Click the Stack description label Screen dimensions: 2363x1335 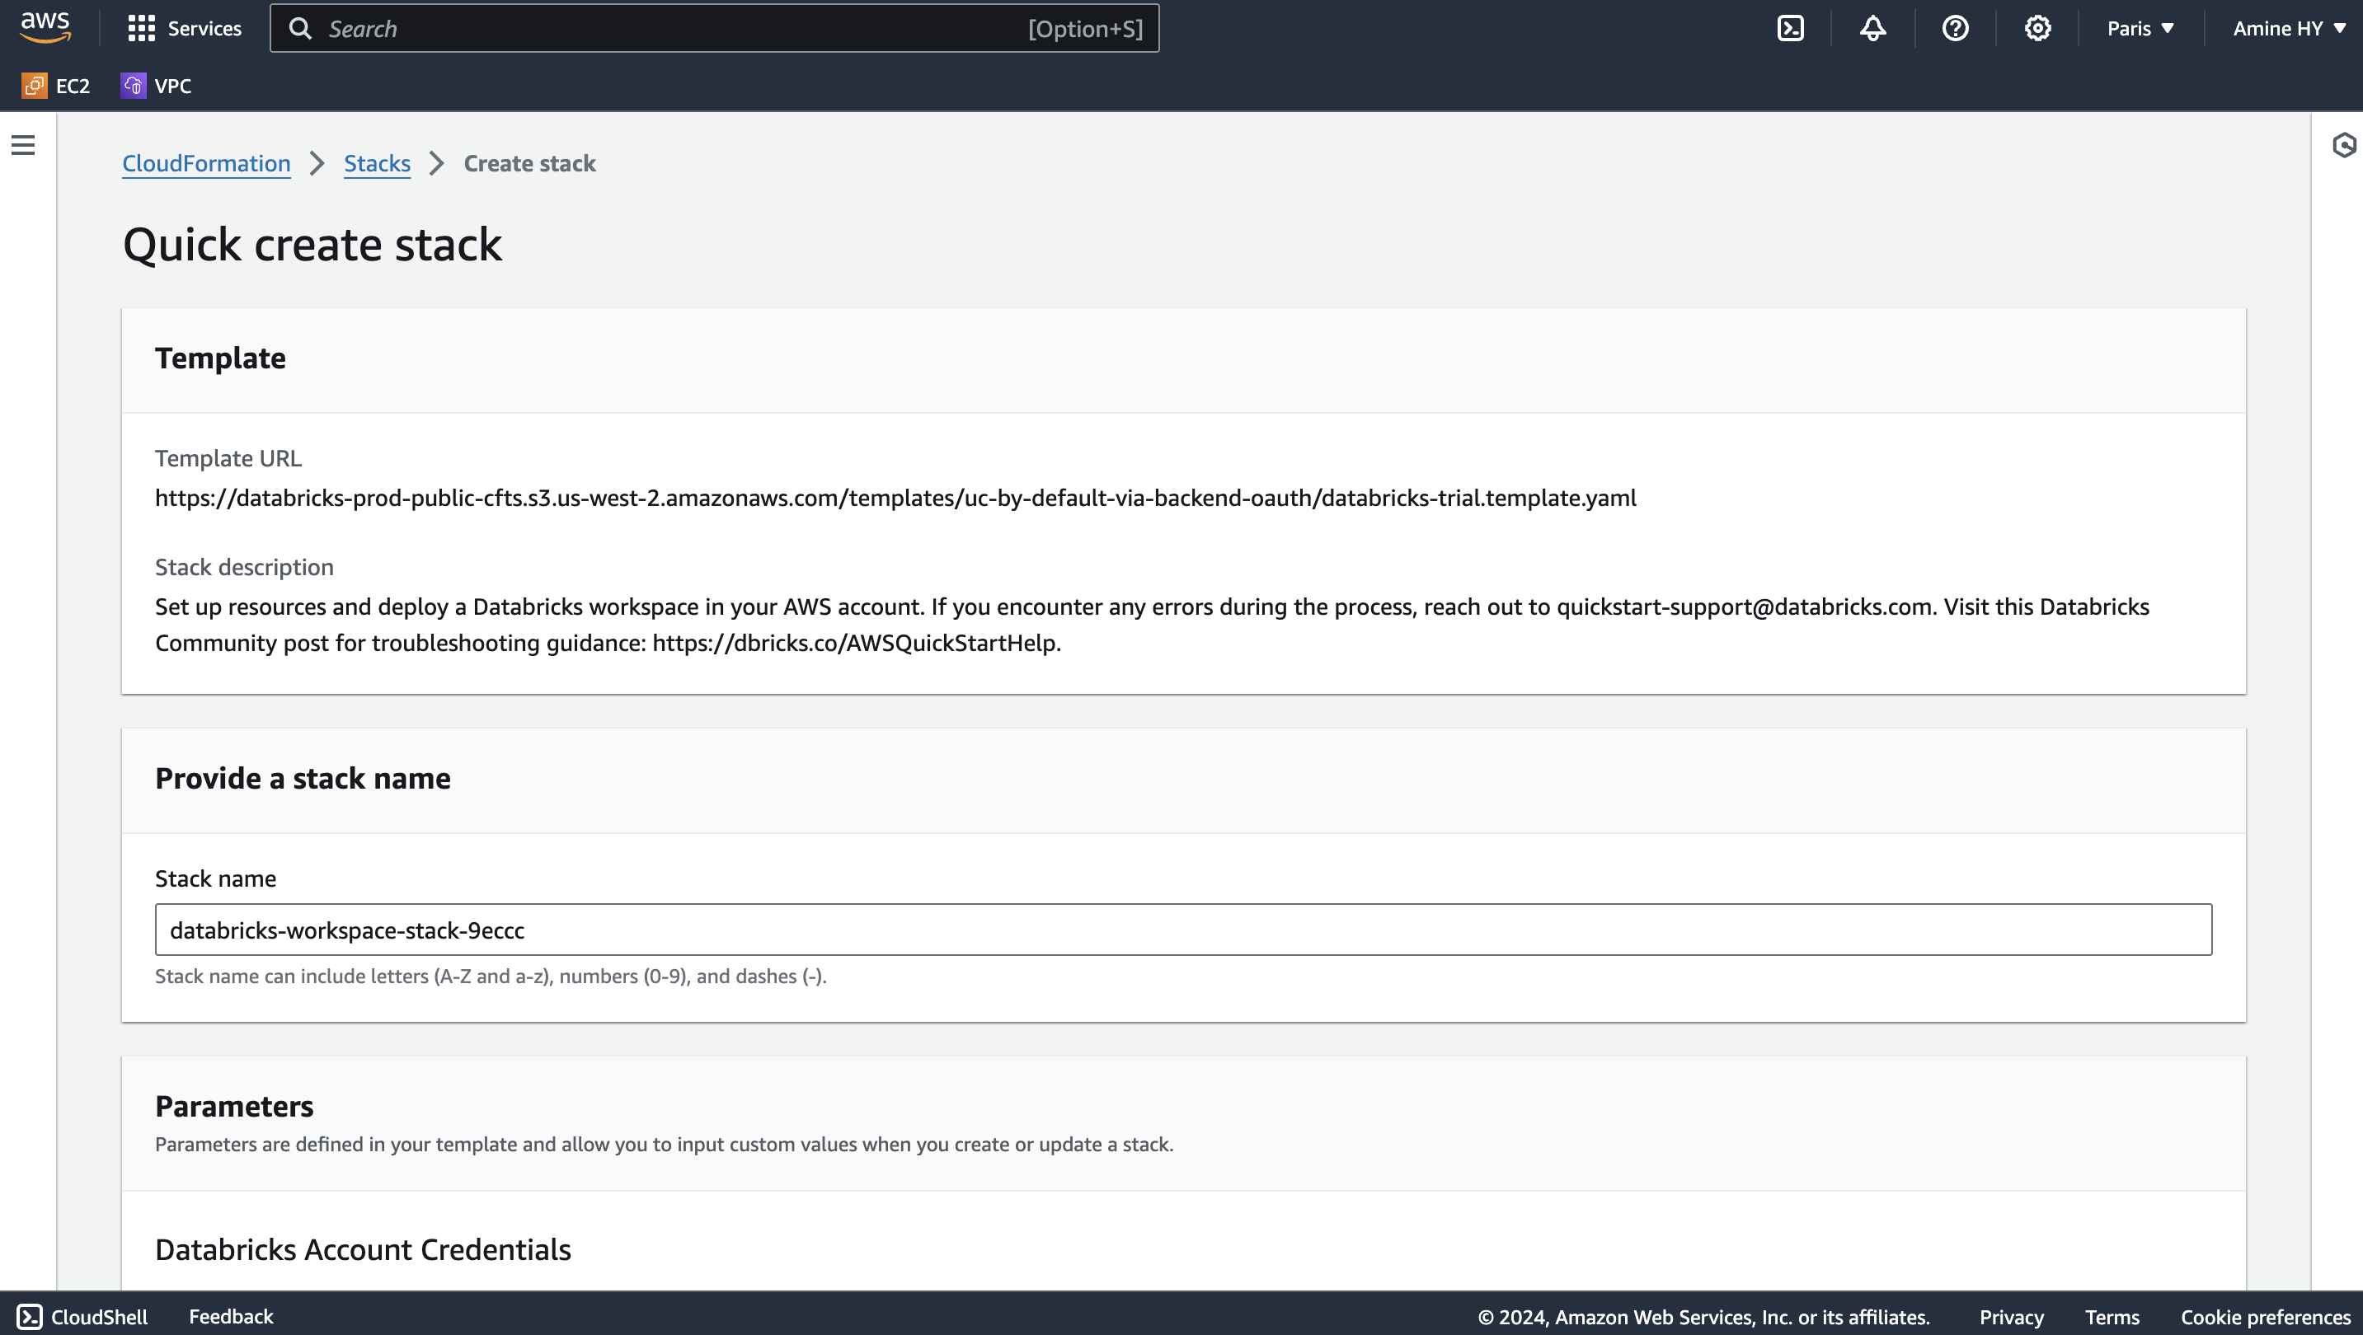coord(244,567)
